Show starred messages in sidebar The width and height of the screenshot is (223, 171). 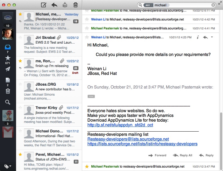(8, 58)
